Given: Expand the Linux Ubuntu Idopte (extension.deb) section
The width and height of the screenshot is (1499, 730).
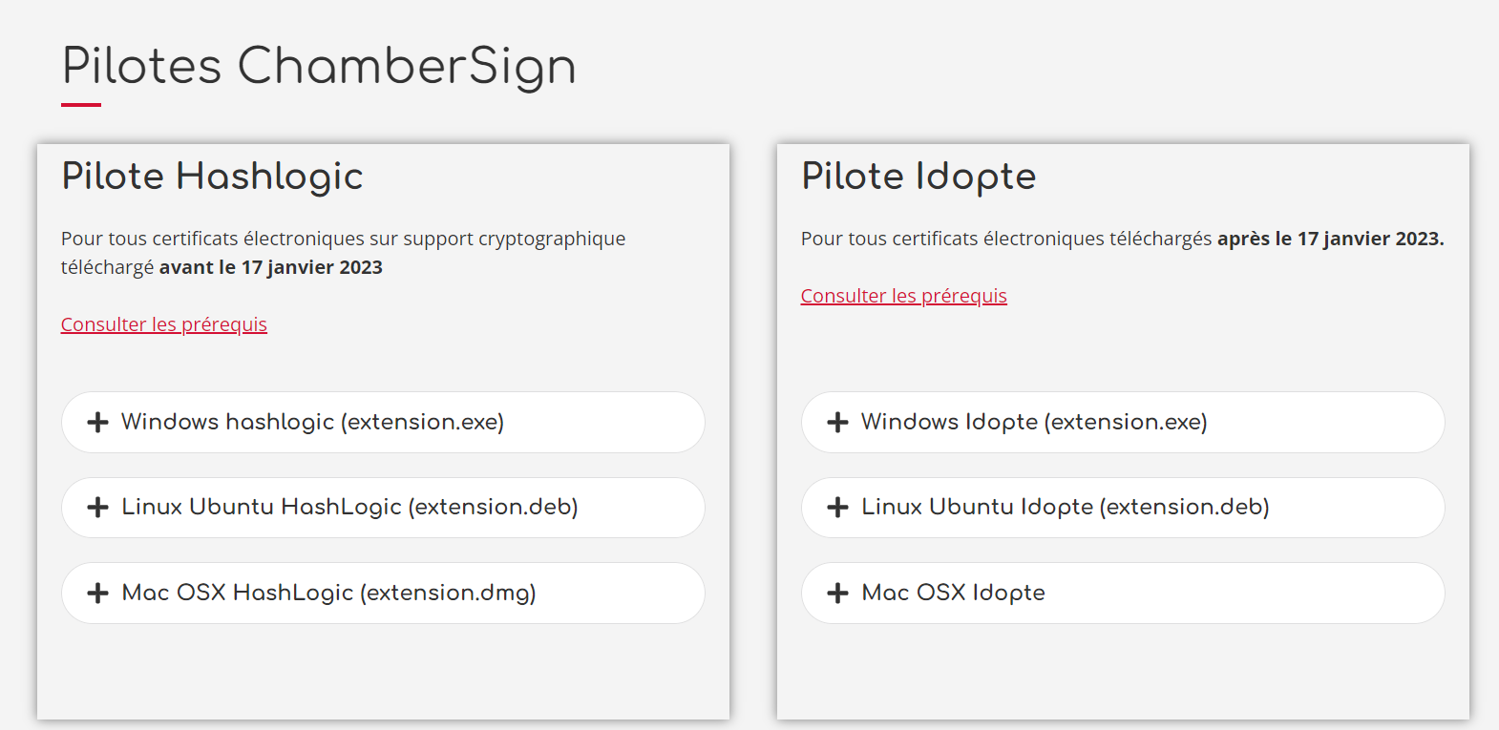Looking at the screenshot, I should [x=1065, y=507].
